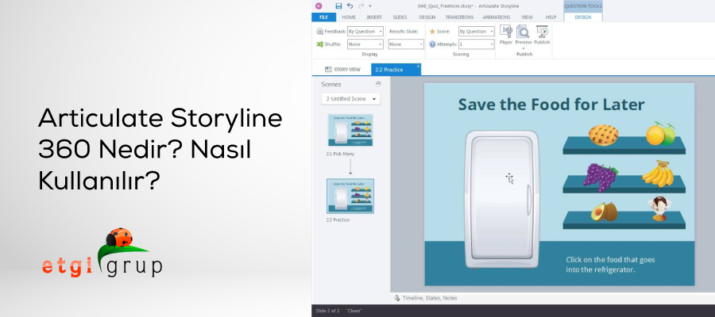Click the undock icon in Scenes panel
The width and height of the screenshot is (715, 317).
(378, 84)
